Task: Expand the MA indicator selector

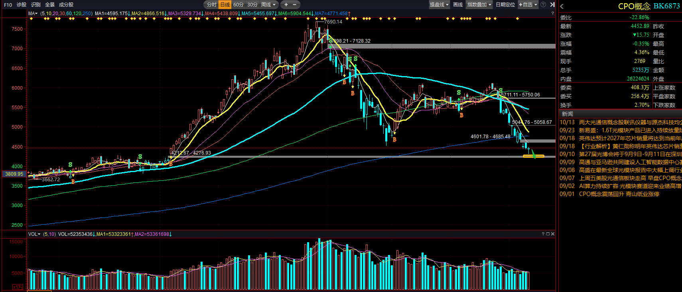Action: click(x=33, y=14)
